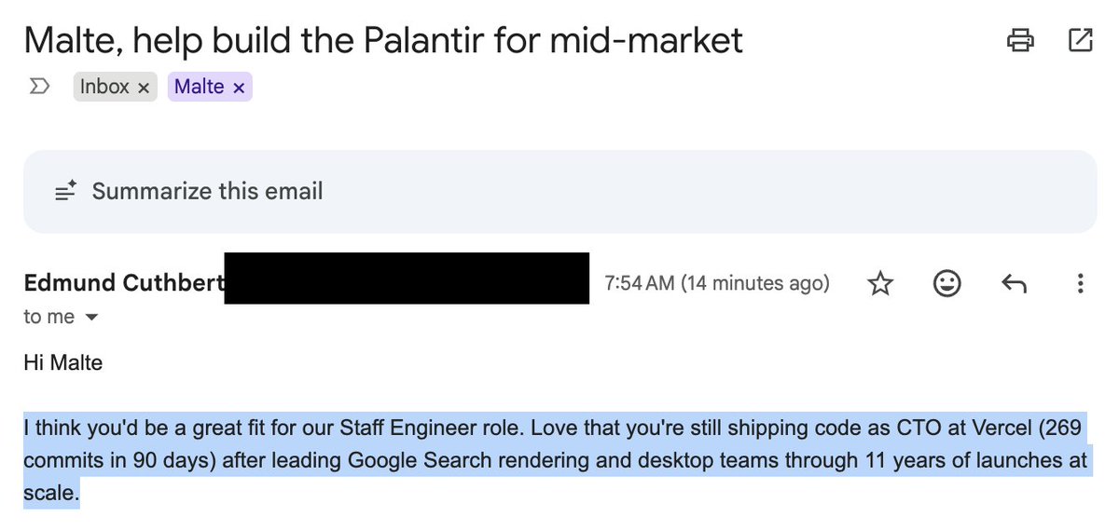Click the "Hi Malte" greeting line
This screenshot has height=530, width=1119.
pyautogui.click(x=62, y=363)
